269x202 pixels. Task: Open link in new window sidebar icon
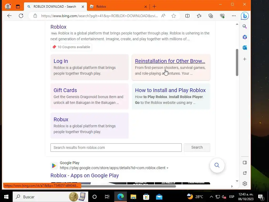pyautogui.click(x=245, y=173)
